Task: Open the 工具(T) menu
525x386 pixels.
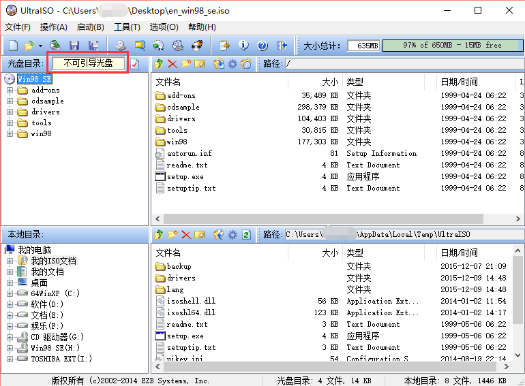Action: click(x=127, y=27)
